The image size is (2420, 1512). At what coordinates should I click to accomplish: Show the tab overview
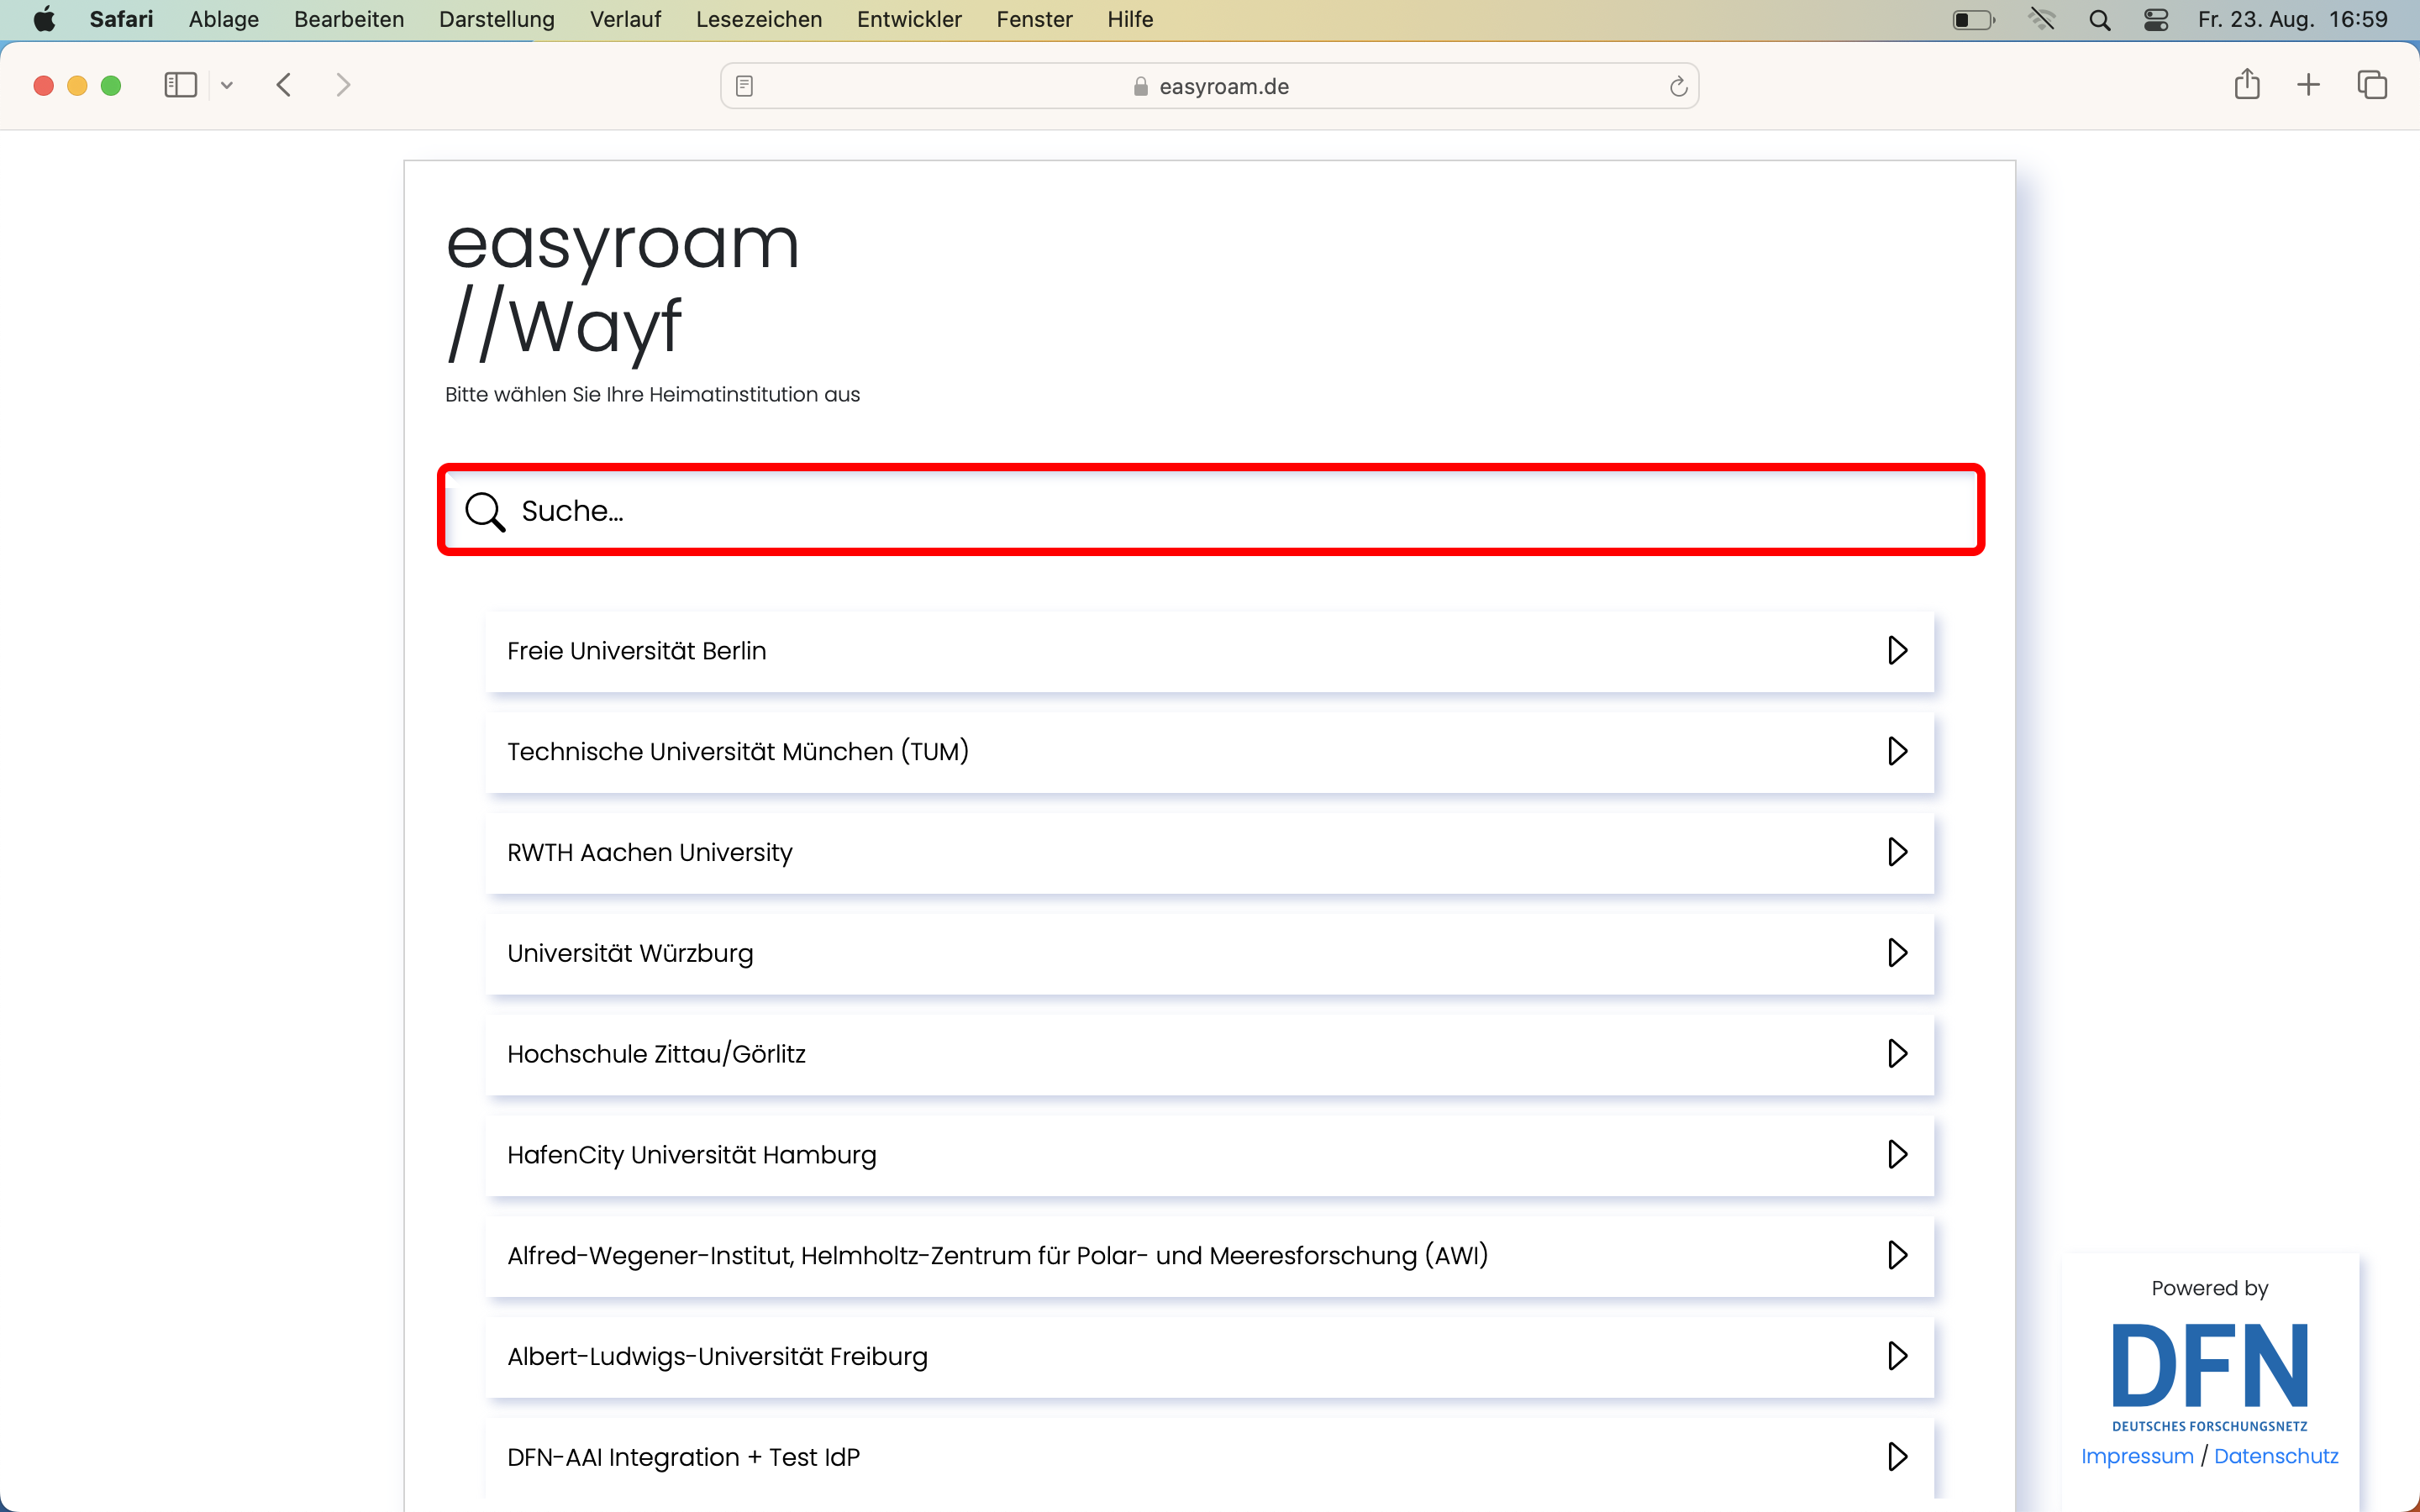2372,85
